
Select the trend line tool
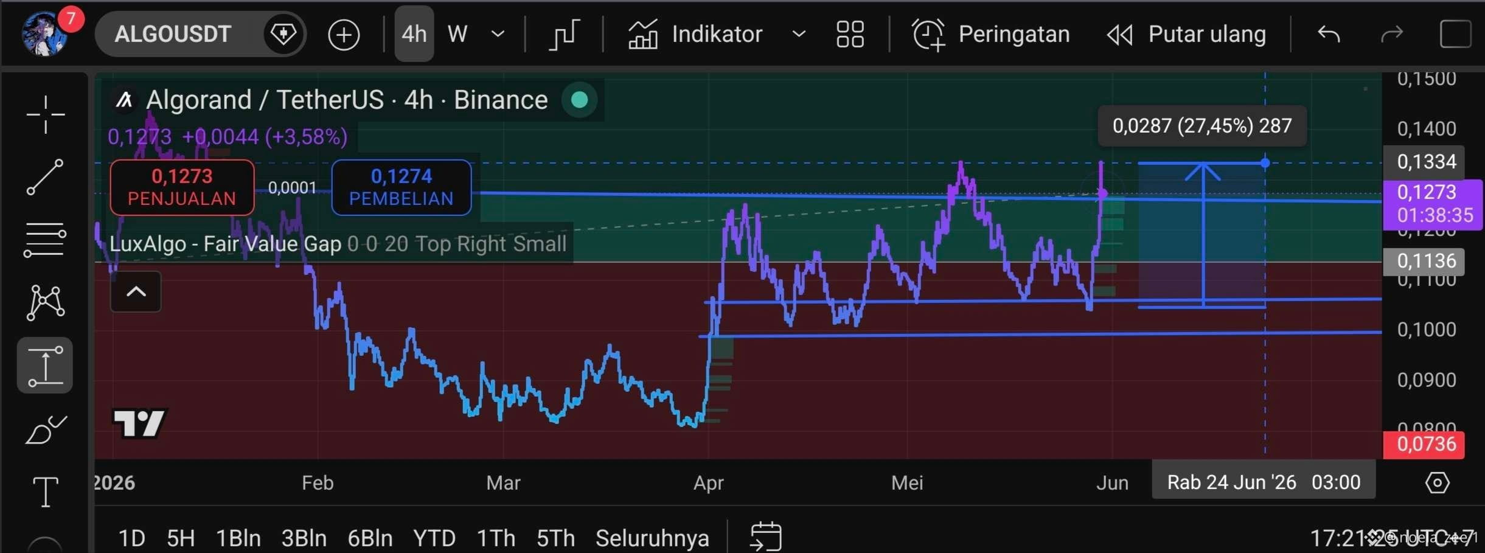45,177
